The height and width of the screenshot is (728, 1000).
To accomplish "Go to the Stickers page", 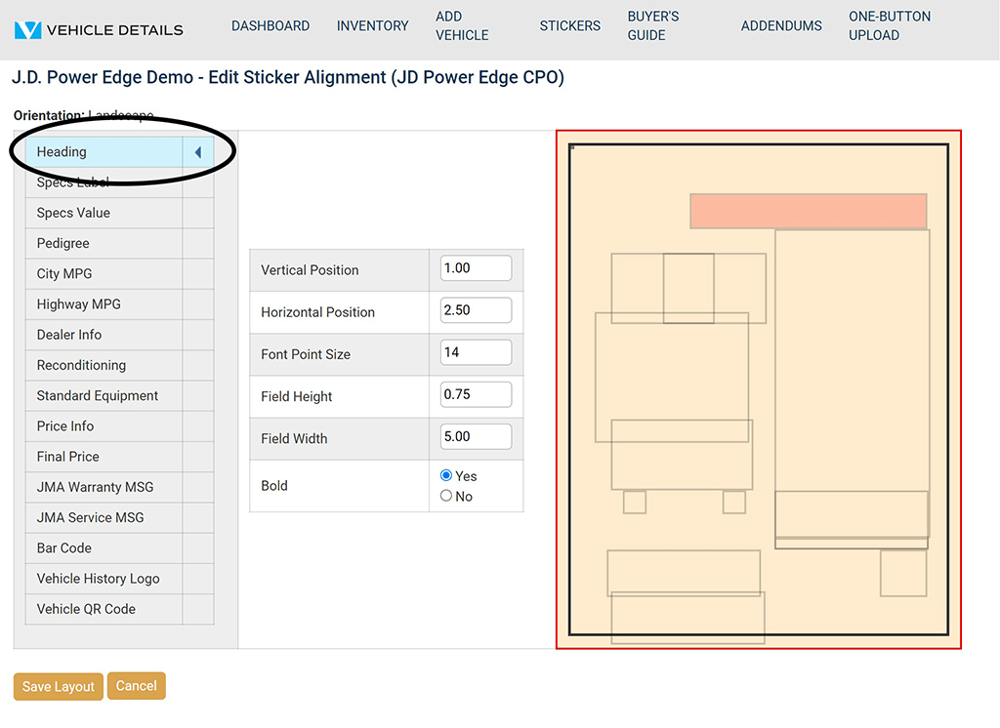I will (x=569, y=26).
